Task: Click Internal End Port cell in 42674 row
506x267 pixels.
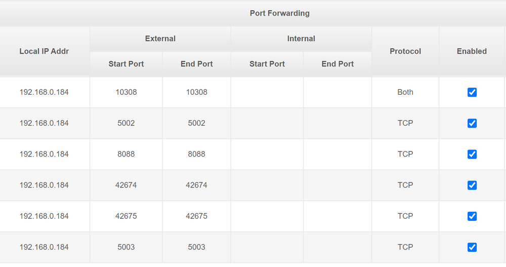Action: tap(338, 185)
